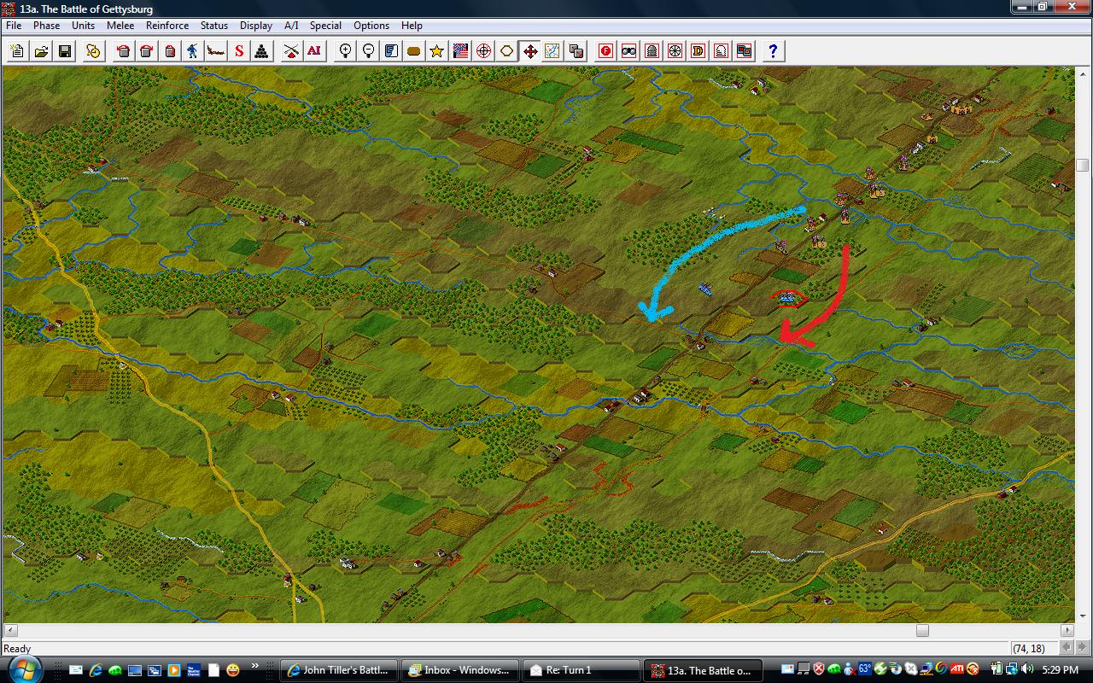The width and height of the screenshot is (1093, 683).
Task: Launch Internet Explorer from quick launch
Action: pyautogui.click(x=96, y=670)
